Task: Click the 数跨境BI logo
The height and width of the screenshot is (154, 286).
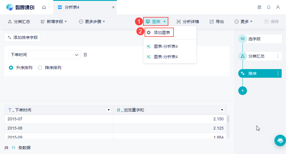Action: 20,7
